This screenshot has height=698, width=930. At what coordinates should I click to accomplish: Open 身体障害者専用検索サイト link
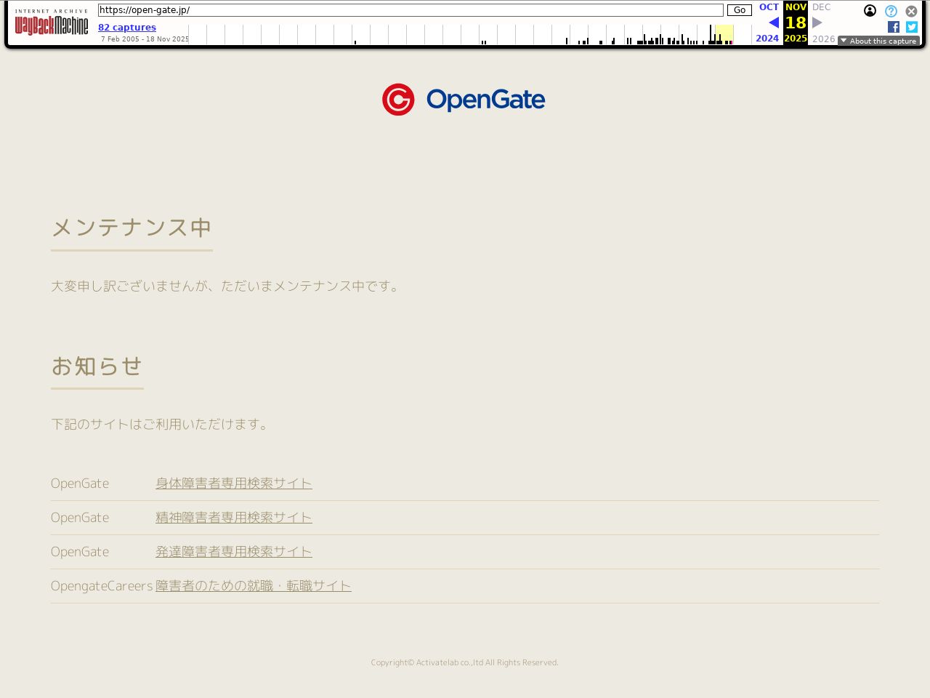[x=234, y=484]
